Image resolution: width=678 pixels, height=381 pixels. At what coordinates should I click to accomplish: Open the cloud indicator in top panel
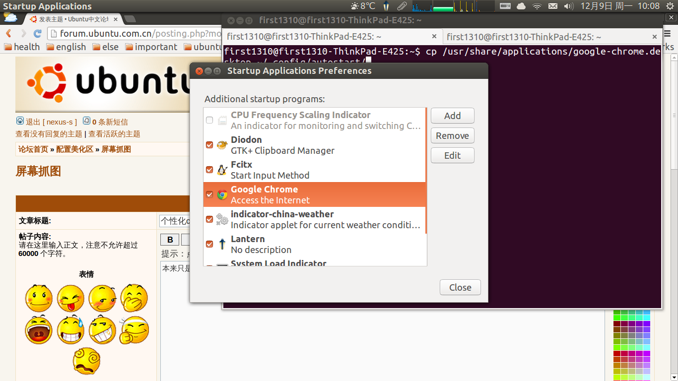pyautogui.click(x=521, y=6)
